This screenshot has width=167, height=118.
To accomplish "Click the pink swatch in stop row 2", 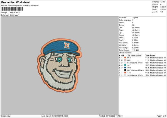I will click(x=125, y=60).
